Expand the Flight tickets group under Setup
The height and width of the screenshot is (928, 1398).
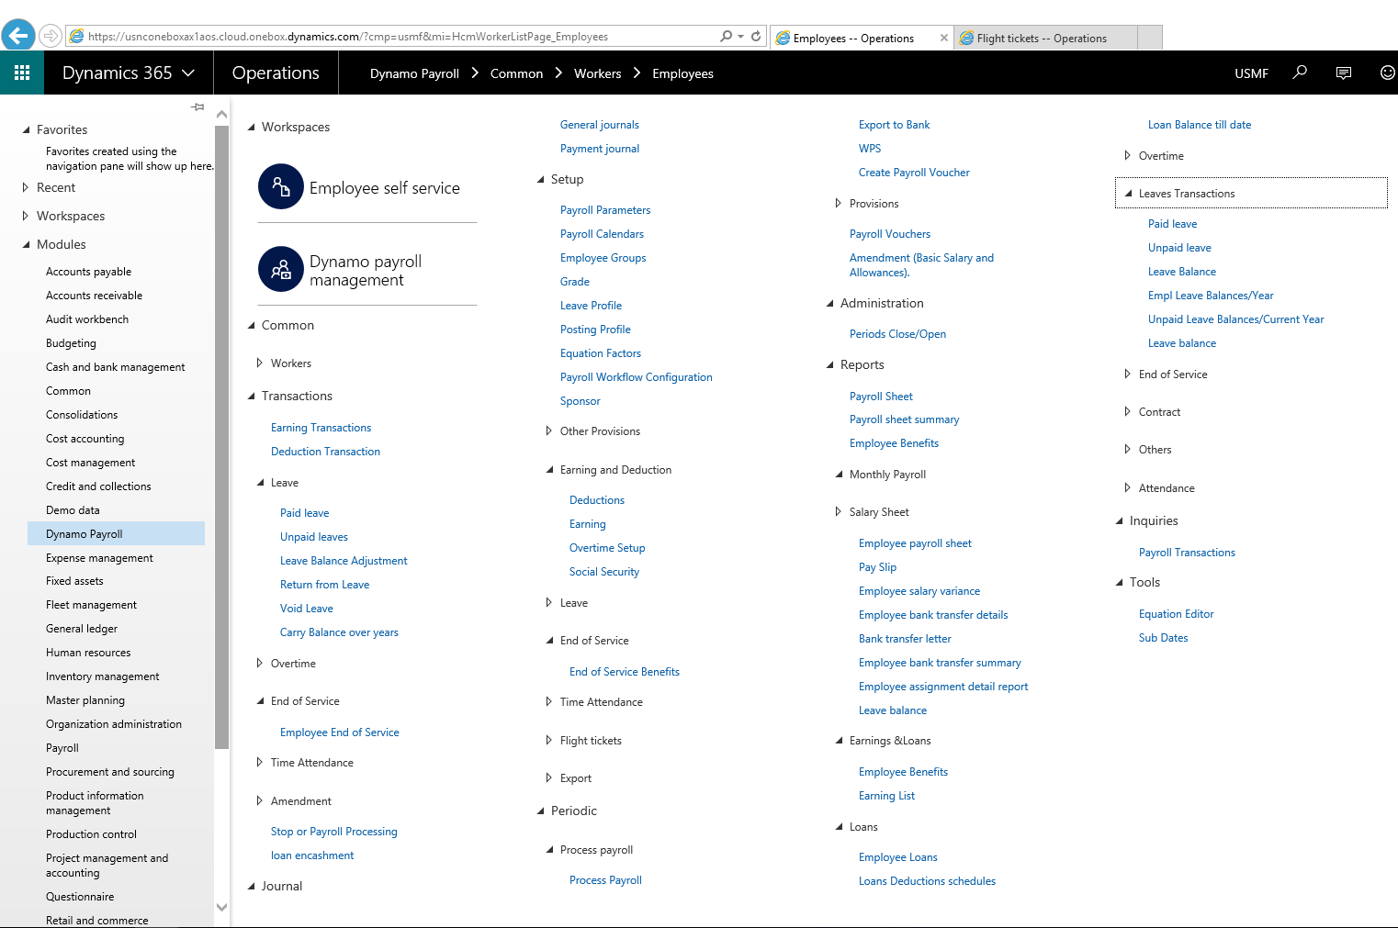[x=549, y=740]
